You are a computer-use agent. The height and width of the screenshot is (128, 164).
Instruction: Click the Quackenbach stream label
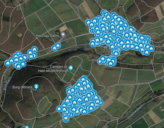click(x=135, y=112)
